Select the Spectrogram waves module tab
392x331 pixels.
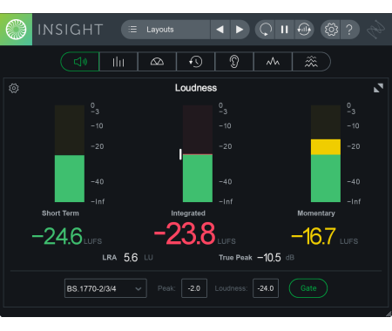(x=311, y=62)
